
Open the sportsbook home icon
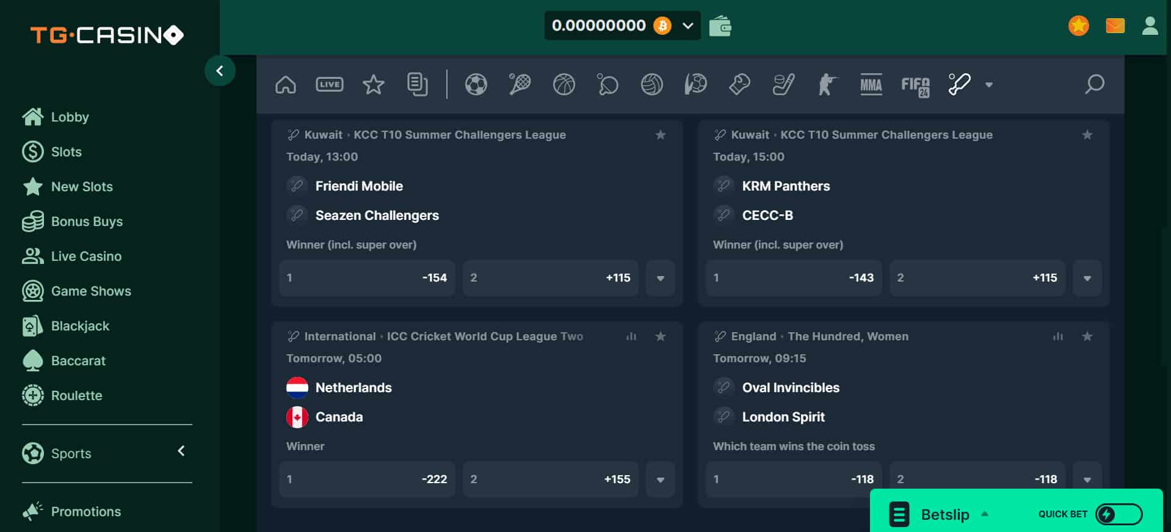285,84
